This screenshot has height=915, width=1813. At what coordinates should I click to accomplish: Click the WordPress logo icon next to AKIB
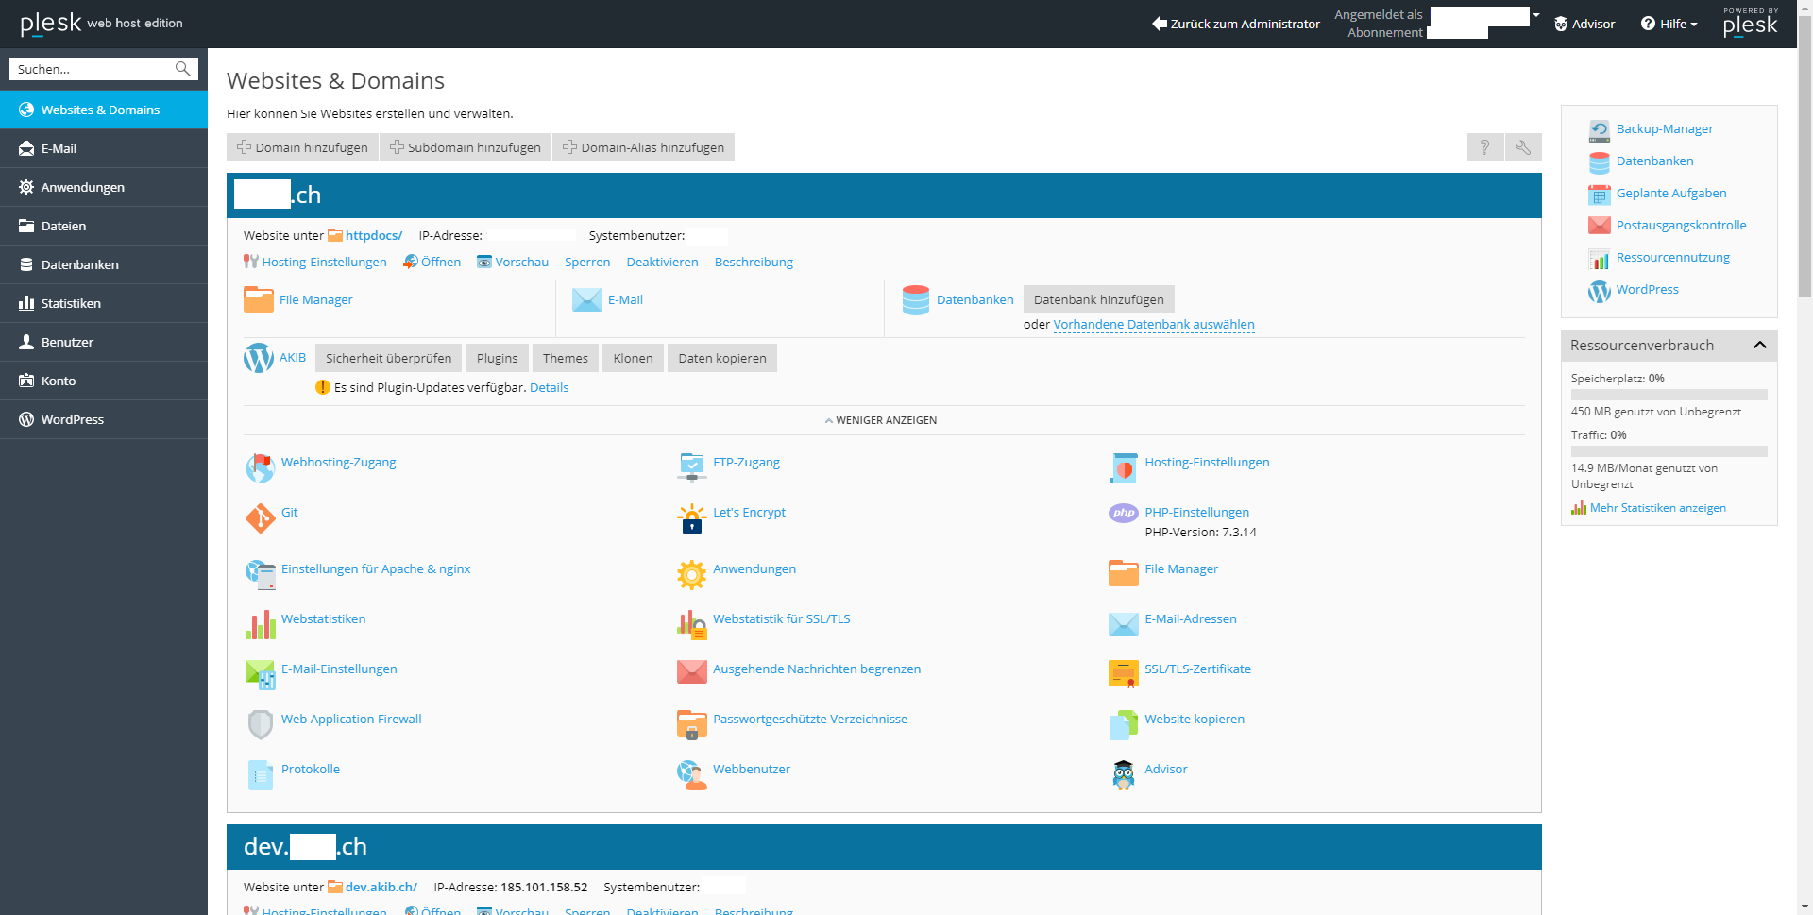click(x=259, y=358)
